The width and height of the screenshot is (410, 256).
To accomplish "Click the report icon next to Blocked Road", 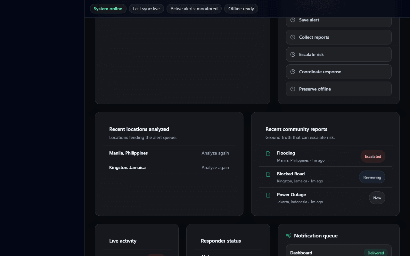I will [268, 174].
